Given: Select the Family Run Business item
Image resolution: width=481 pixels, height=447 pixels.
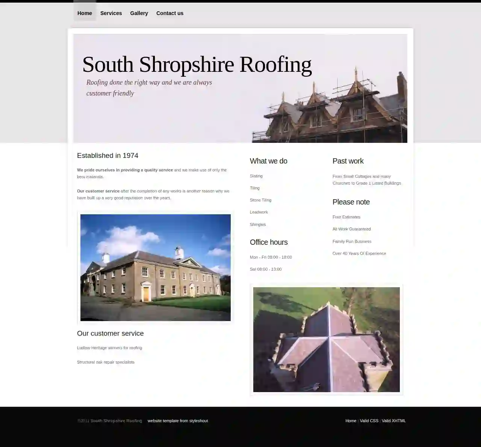Looking at the screenshot, I should [352, 241].
